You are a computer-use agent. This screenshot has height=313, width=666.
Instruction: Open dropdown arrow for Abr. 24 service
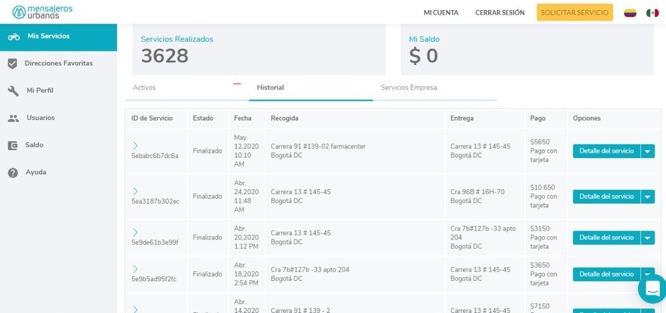648,197
